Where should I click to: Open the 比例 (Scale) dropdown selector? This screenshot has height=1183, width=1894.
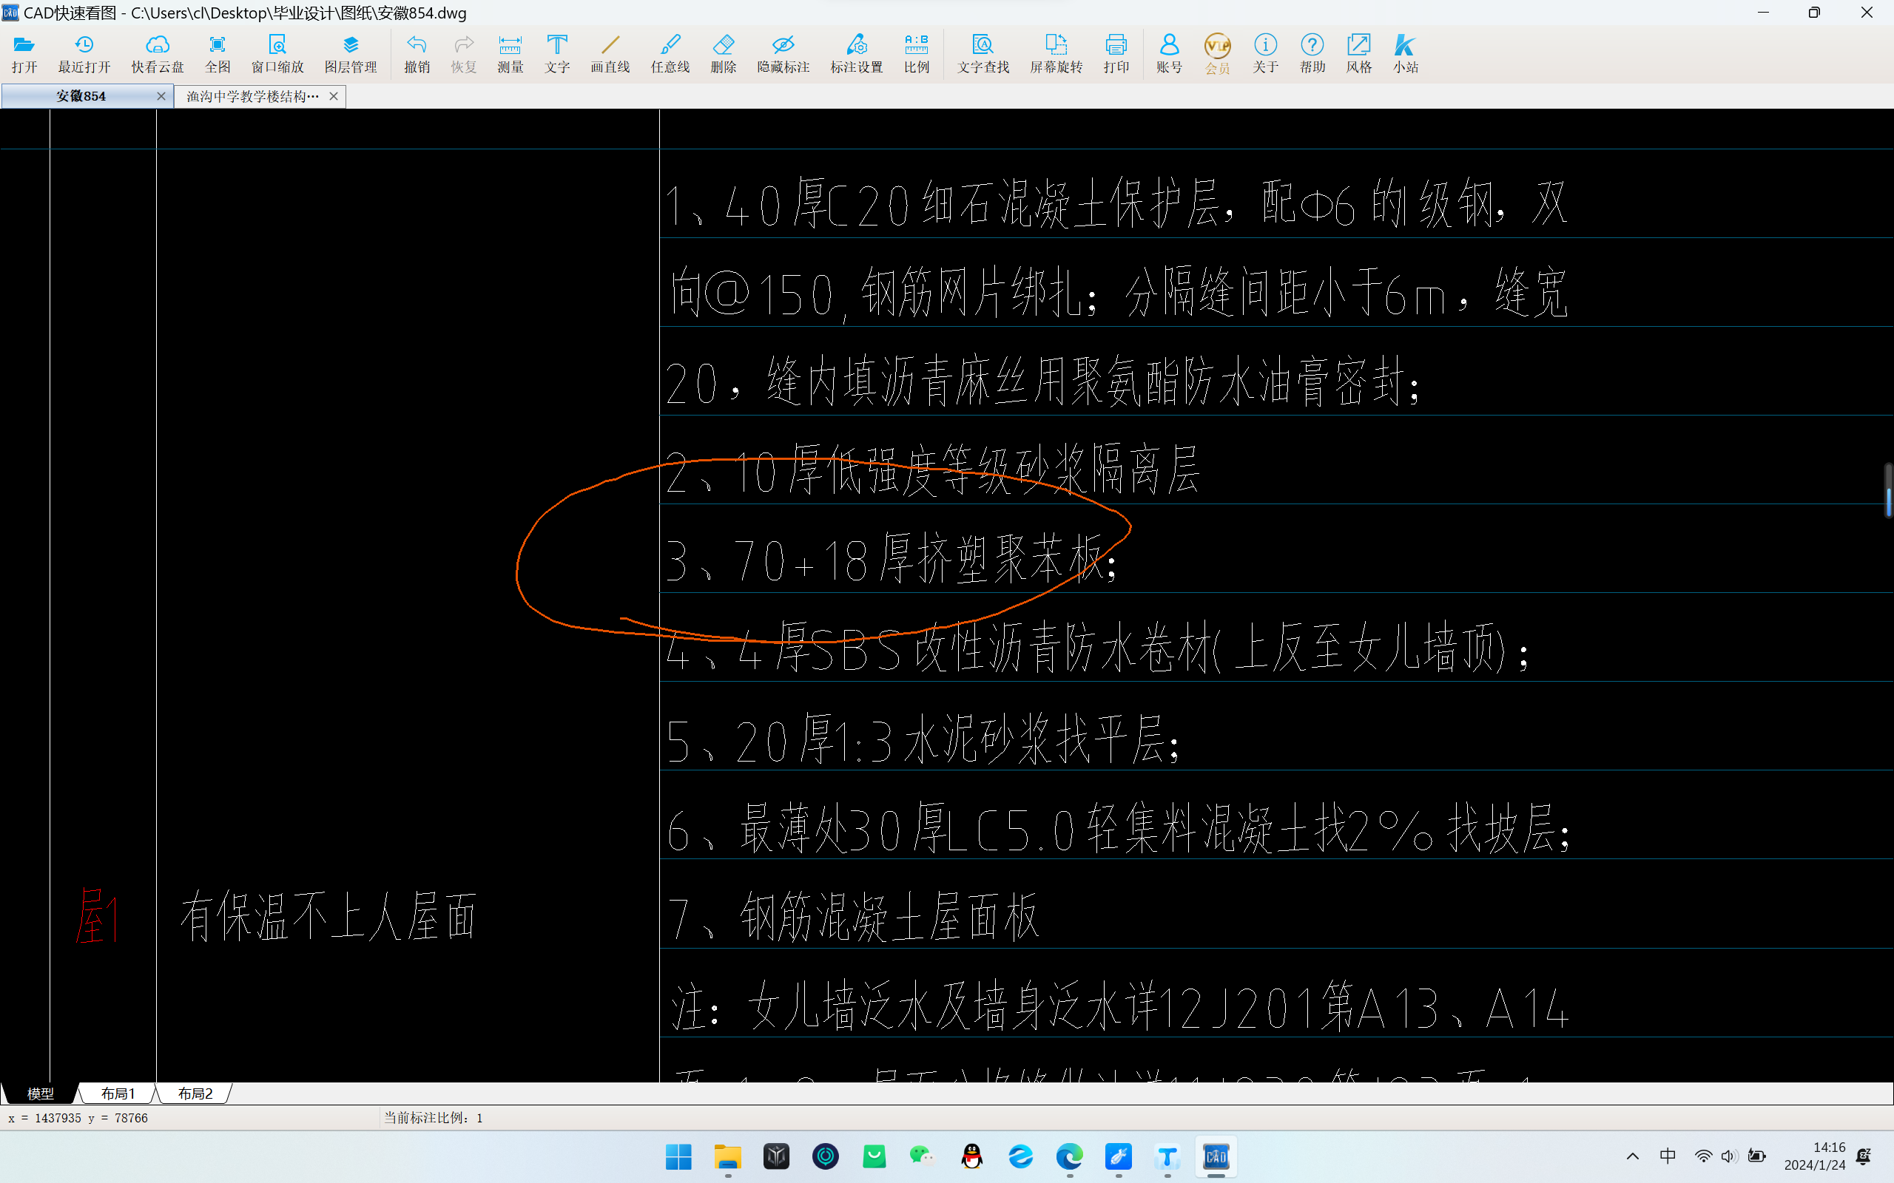[x=917, y=52]
